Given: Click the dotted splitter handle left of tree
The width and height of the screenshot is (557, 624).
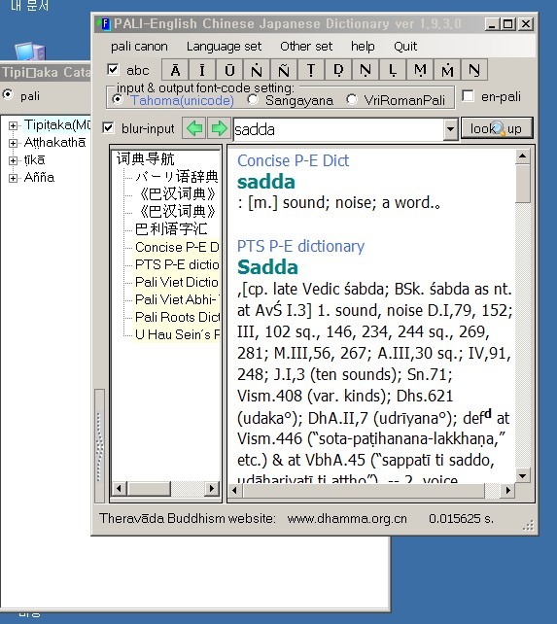Looking at the screenshot, I should coord(99,446).
